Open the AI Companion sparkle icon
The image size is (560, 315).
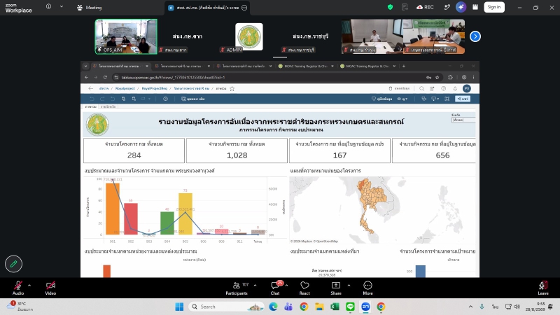(x=461, y=7)
